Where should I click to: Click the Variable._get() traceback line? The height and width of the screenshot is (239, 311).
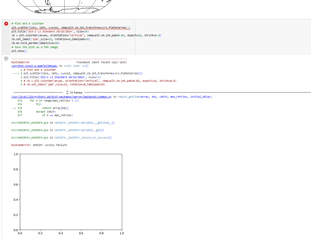[x=58, y=130]
